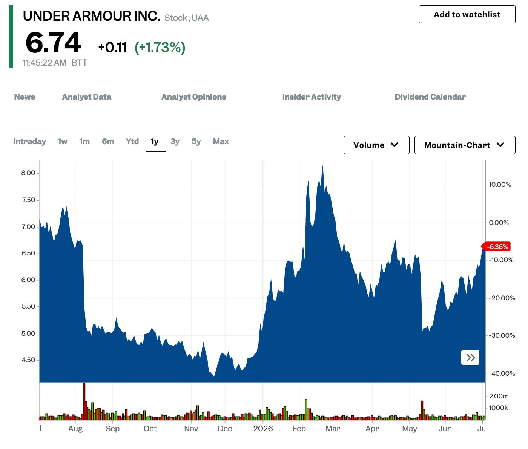Screen dimensions: 528x449
Task: Click the red -6.36% price marker
Action: coord(496,247)
